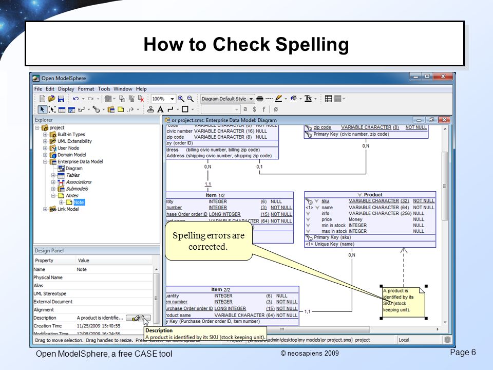
Task: Expand the Tables tree node
Action: (x=53, y=175)
